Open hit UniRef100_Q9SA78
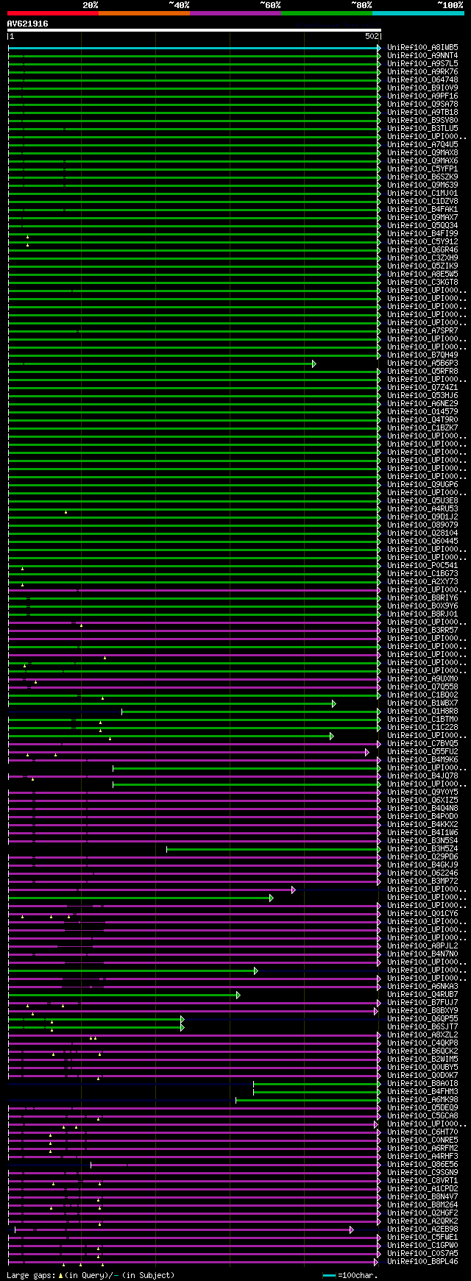Screen dimensions: 471x1281 [422, 104]
